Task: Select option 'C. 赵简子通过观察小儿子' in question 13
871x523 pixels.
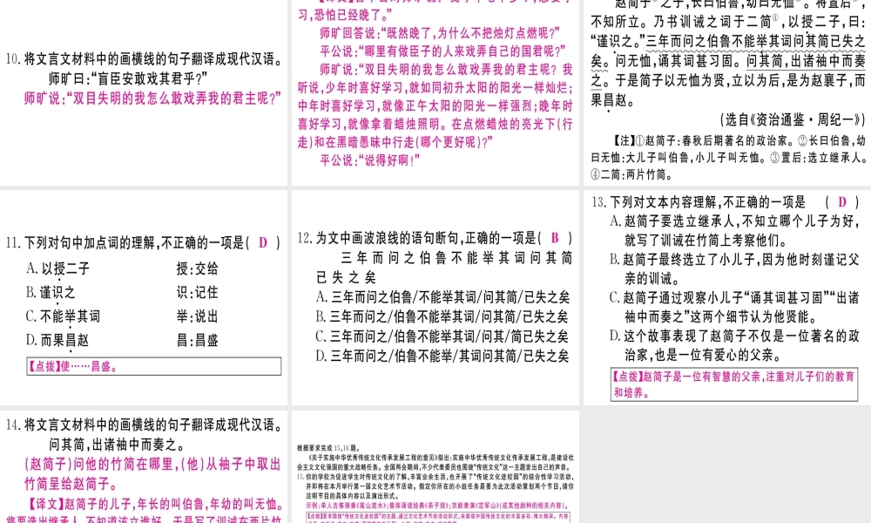Action: point(734,308)
